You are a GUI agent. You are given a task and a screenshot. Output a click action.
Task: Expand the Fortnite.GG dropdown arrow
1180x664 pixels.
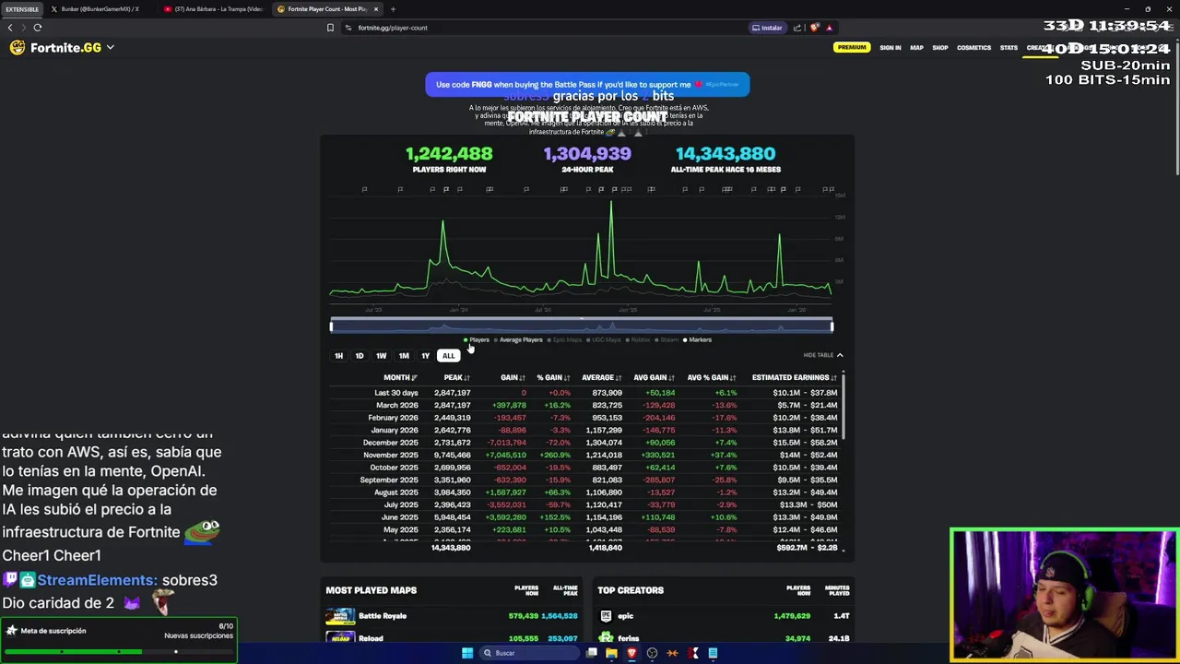(110, 47)
